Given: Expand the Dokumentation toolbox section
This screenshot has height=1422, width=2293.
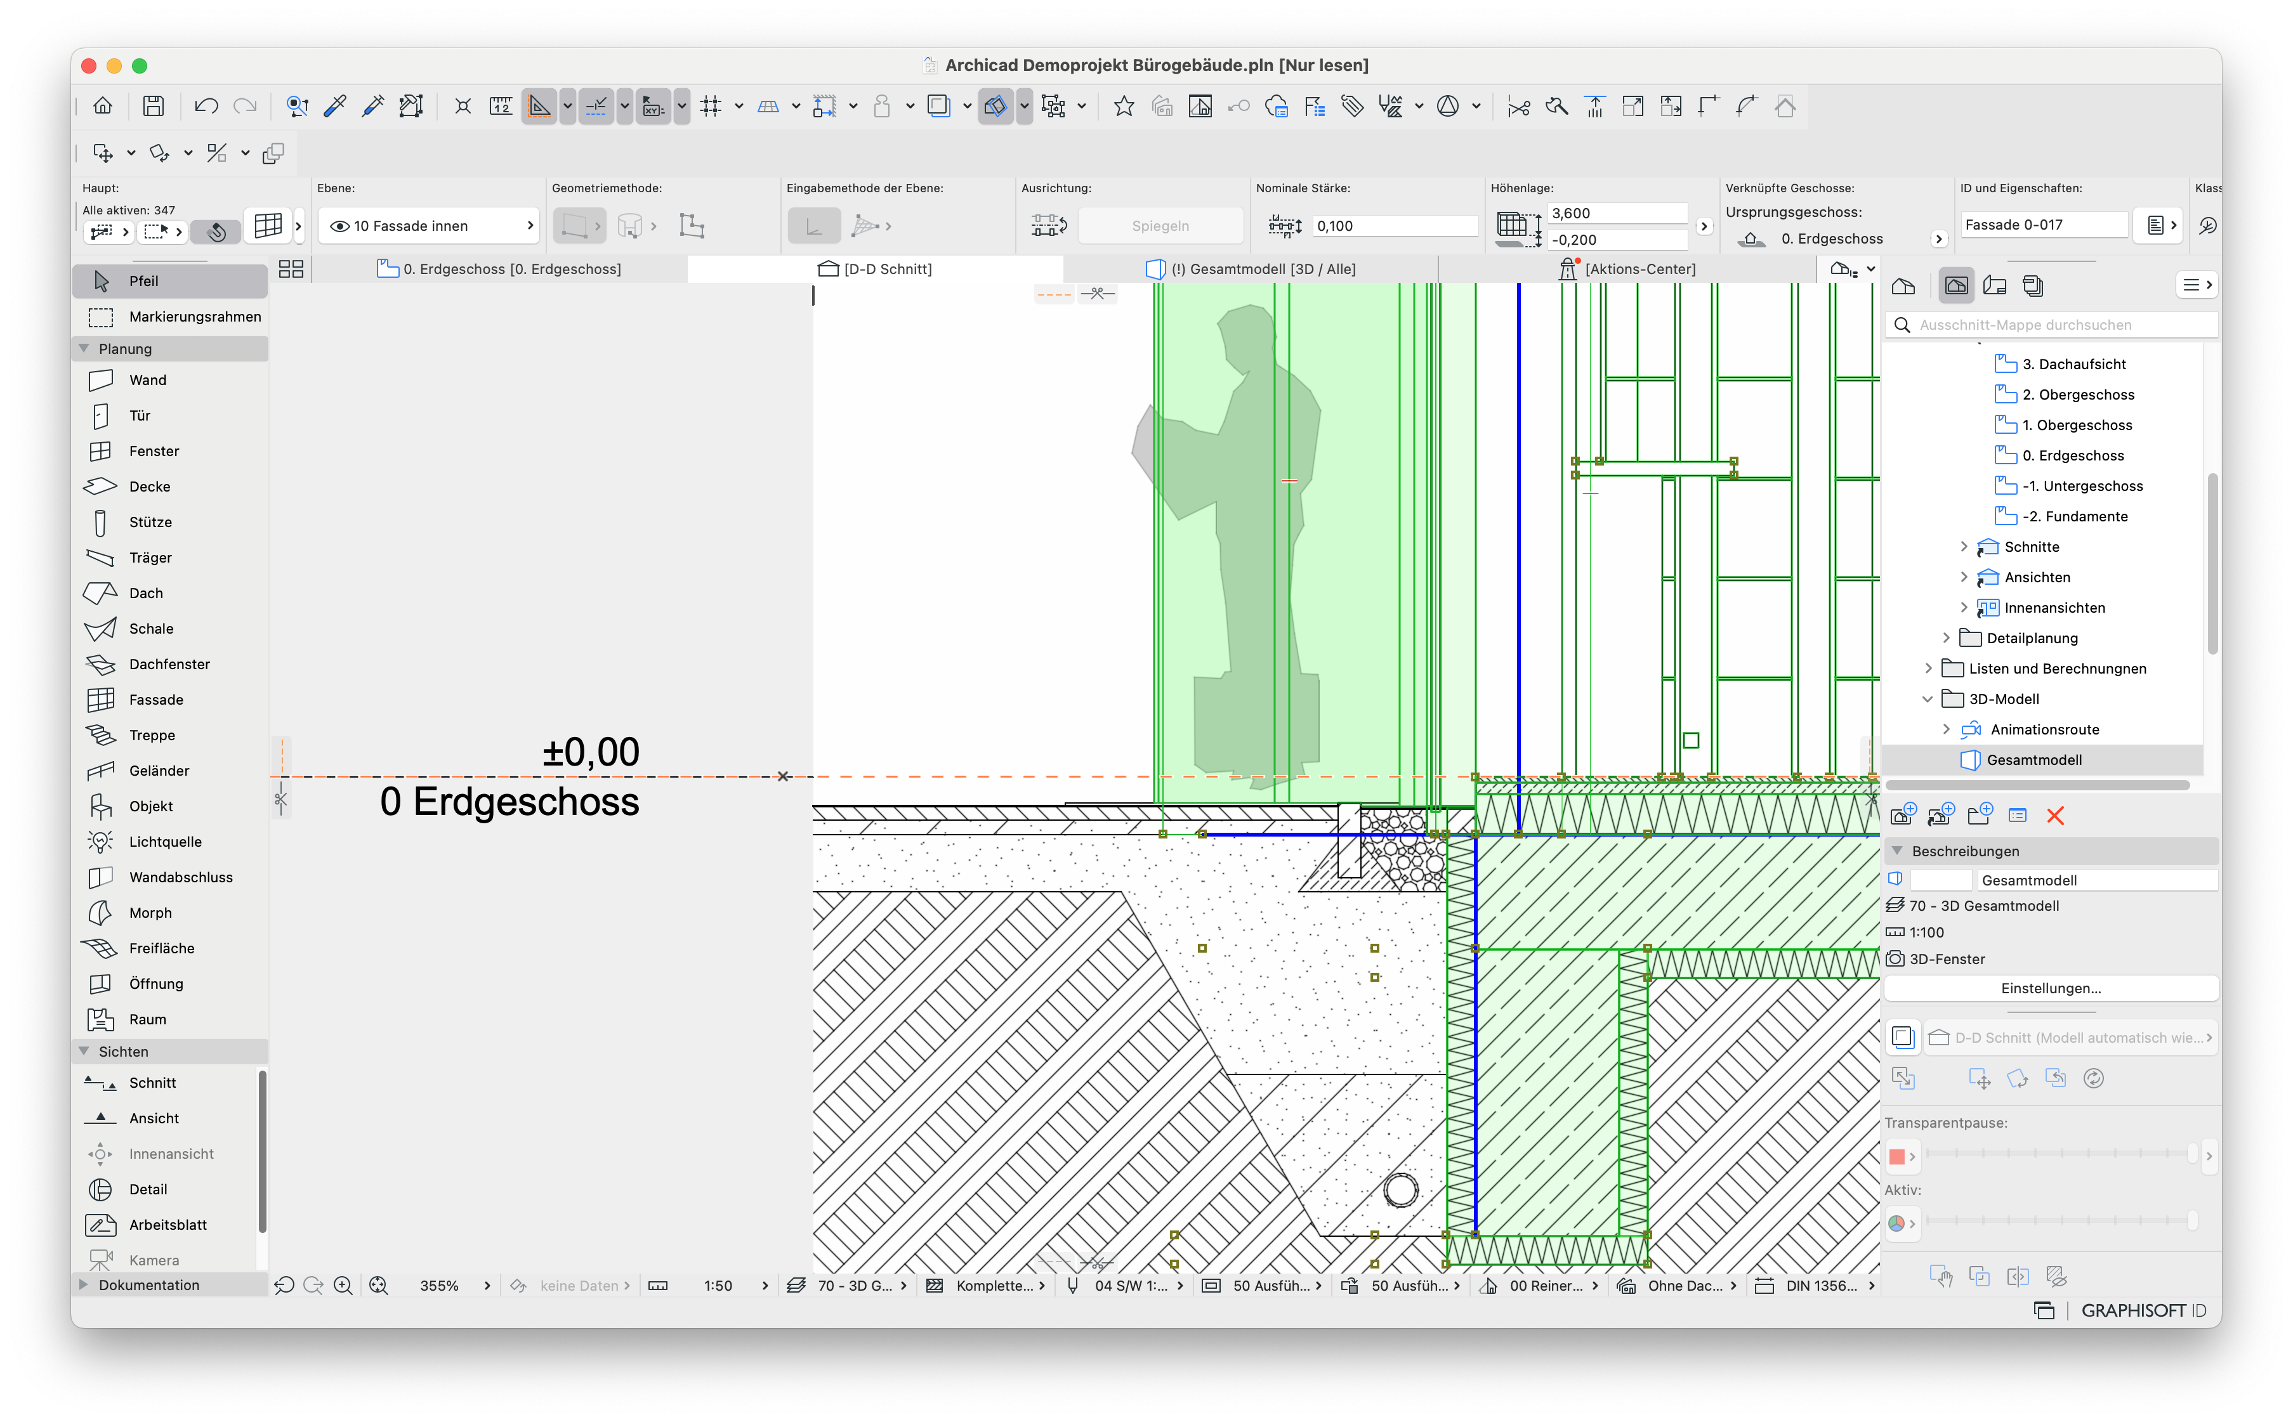Looking at the screenshot, I should [x=84, y=1285].
